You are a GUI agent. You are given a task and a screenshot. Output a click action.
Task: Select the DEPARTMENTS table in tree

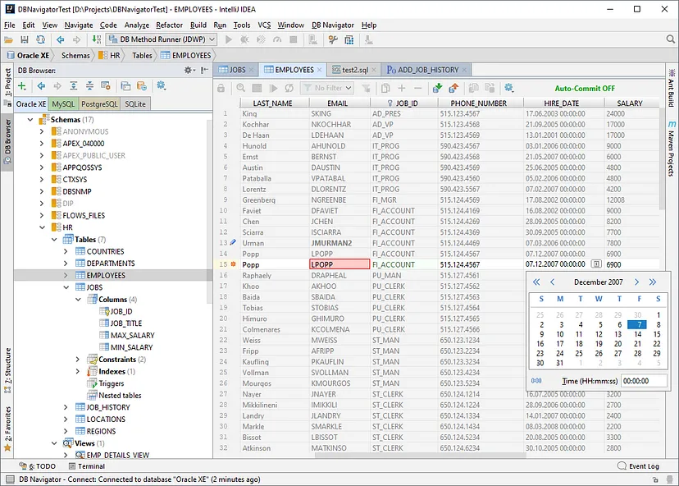tap(111, 264)
